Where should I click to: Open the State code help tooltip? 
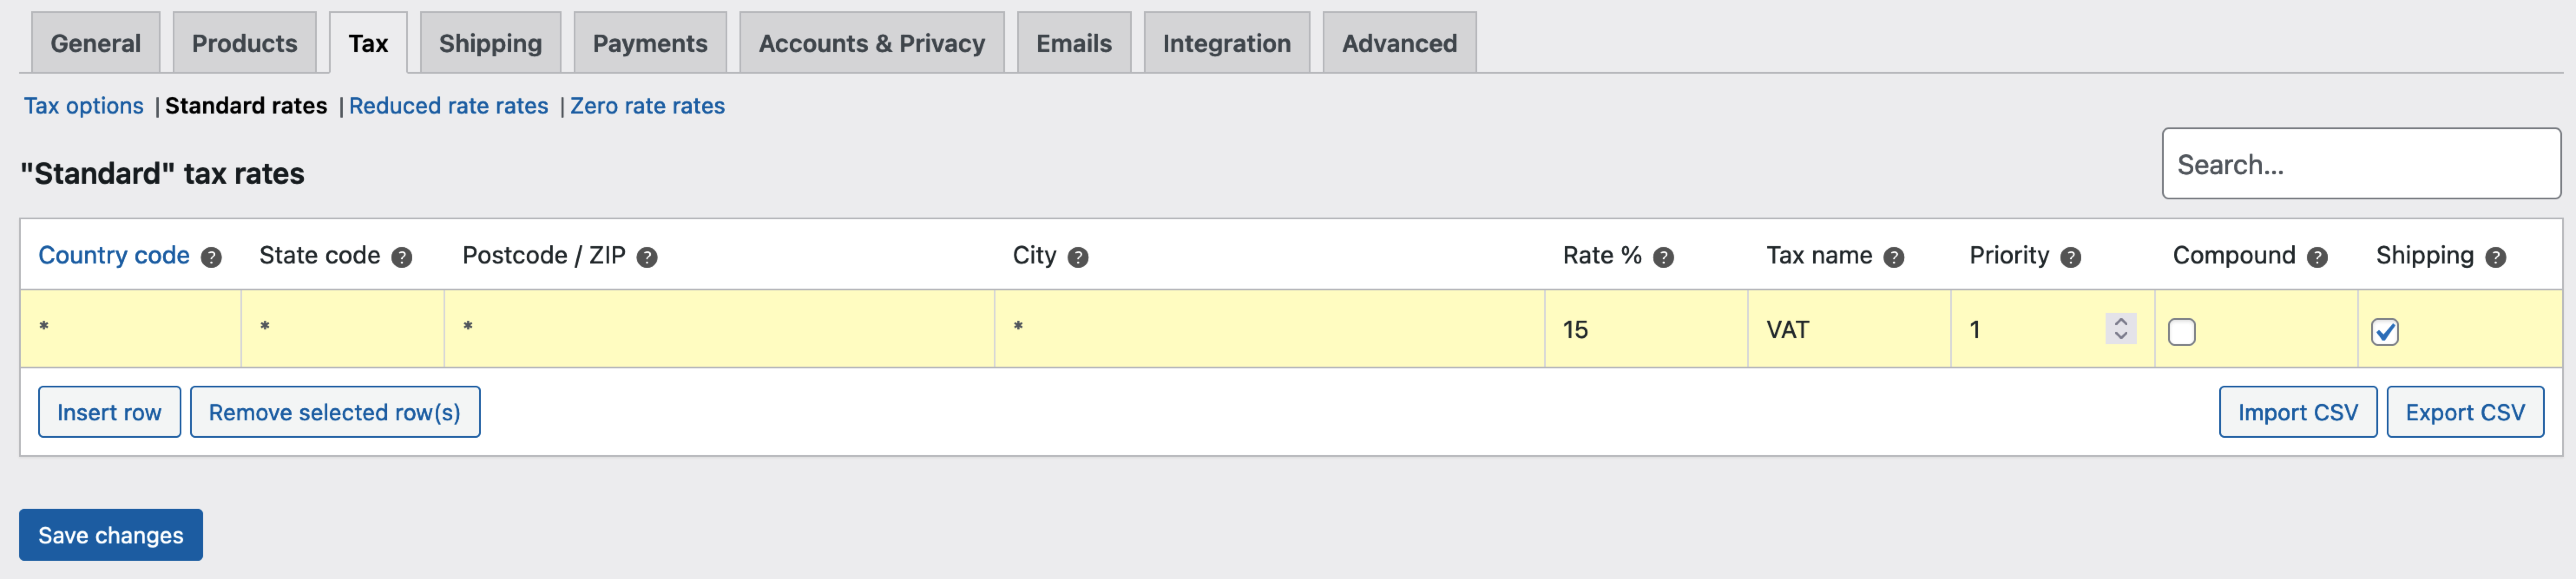click(x=401, y=257)
